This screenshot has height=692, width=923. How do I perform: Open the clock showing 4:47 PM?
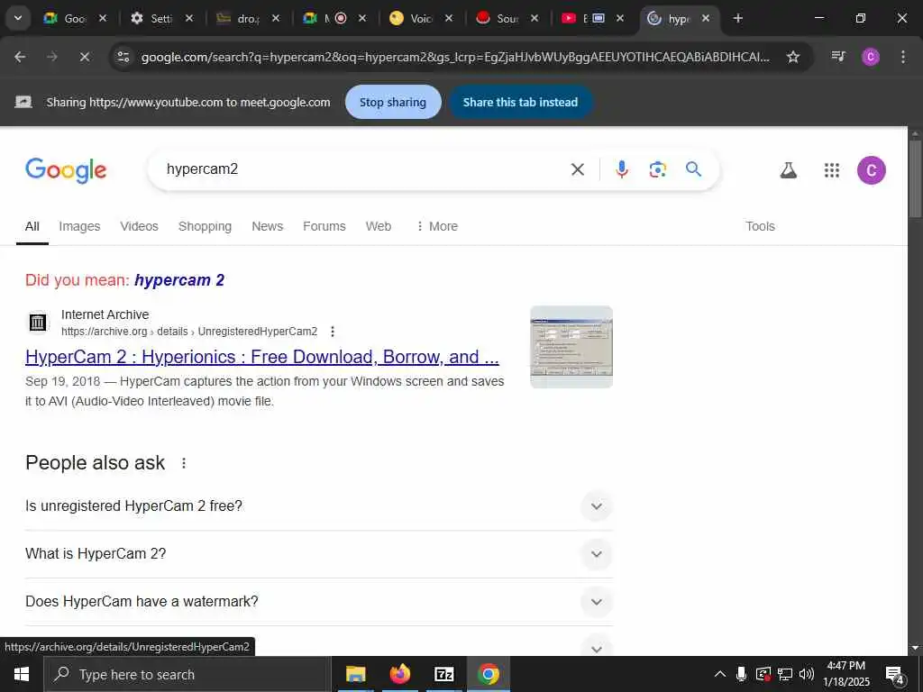pos(845,674)
